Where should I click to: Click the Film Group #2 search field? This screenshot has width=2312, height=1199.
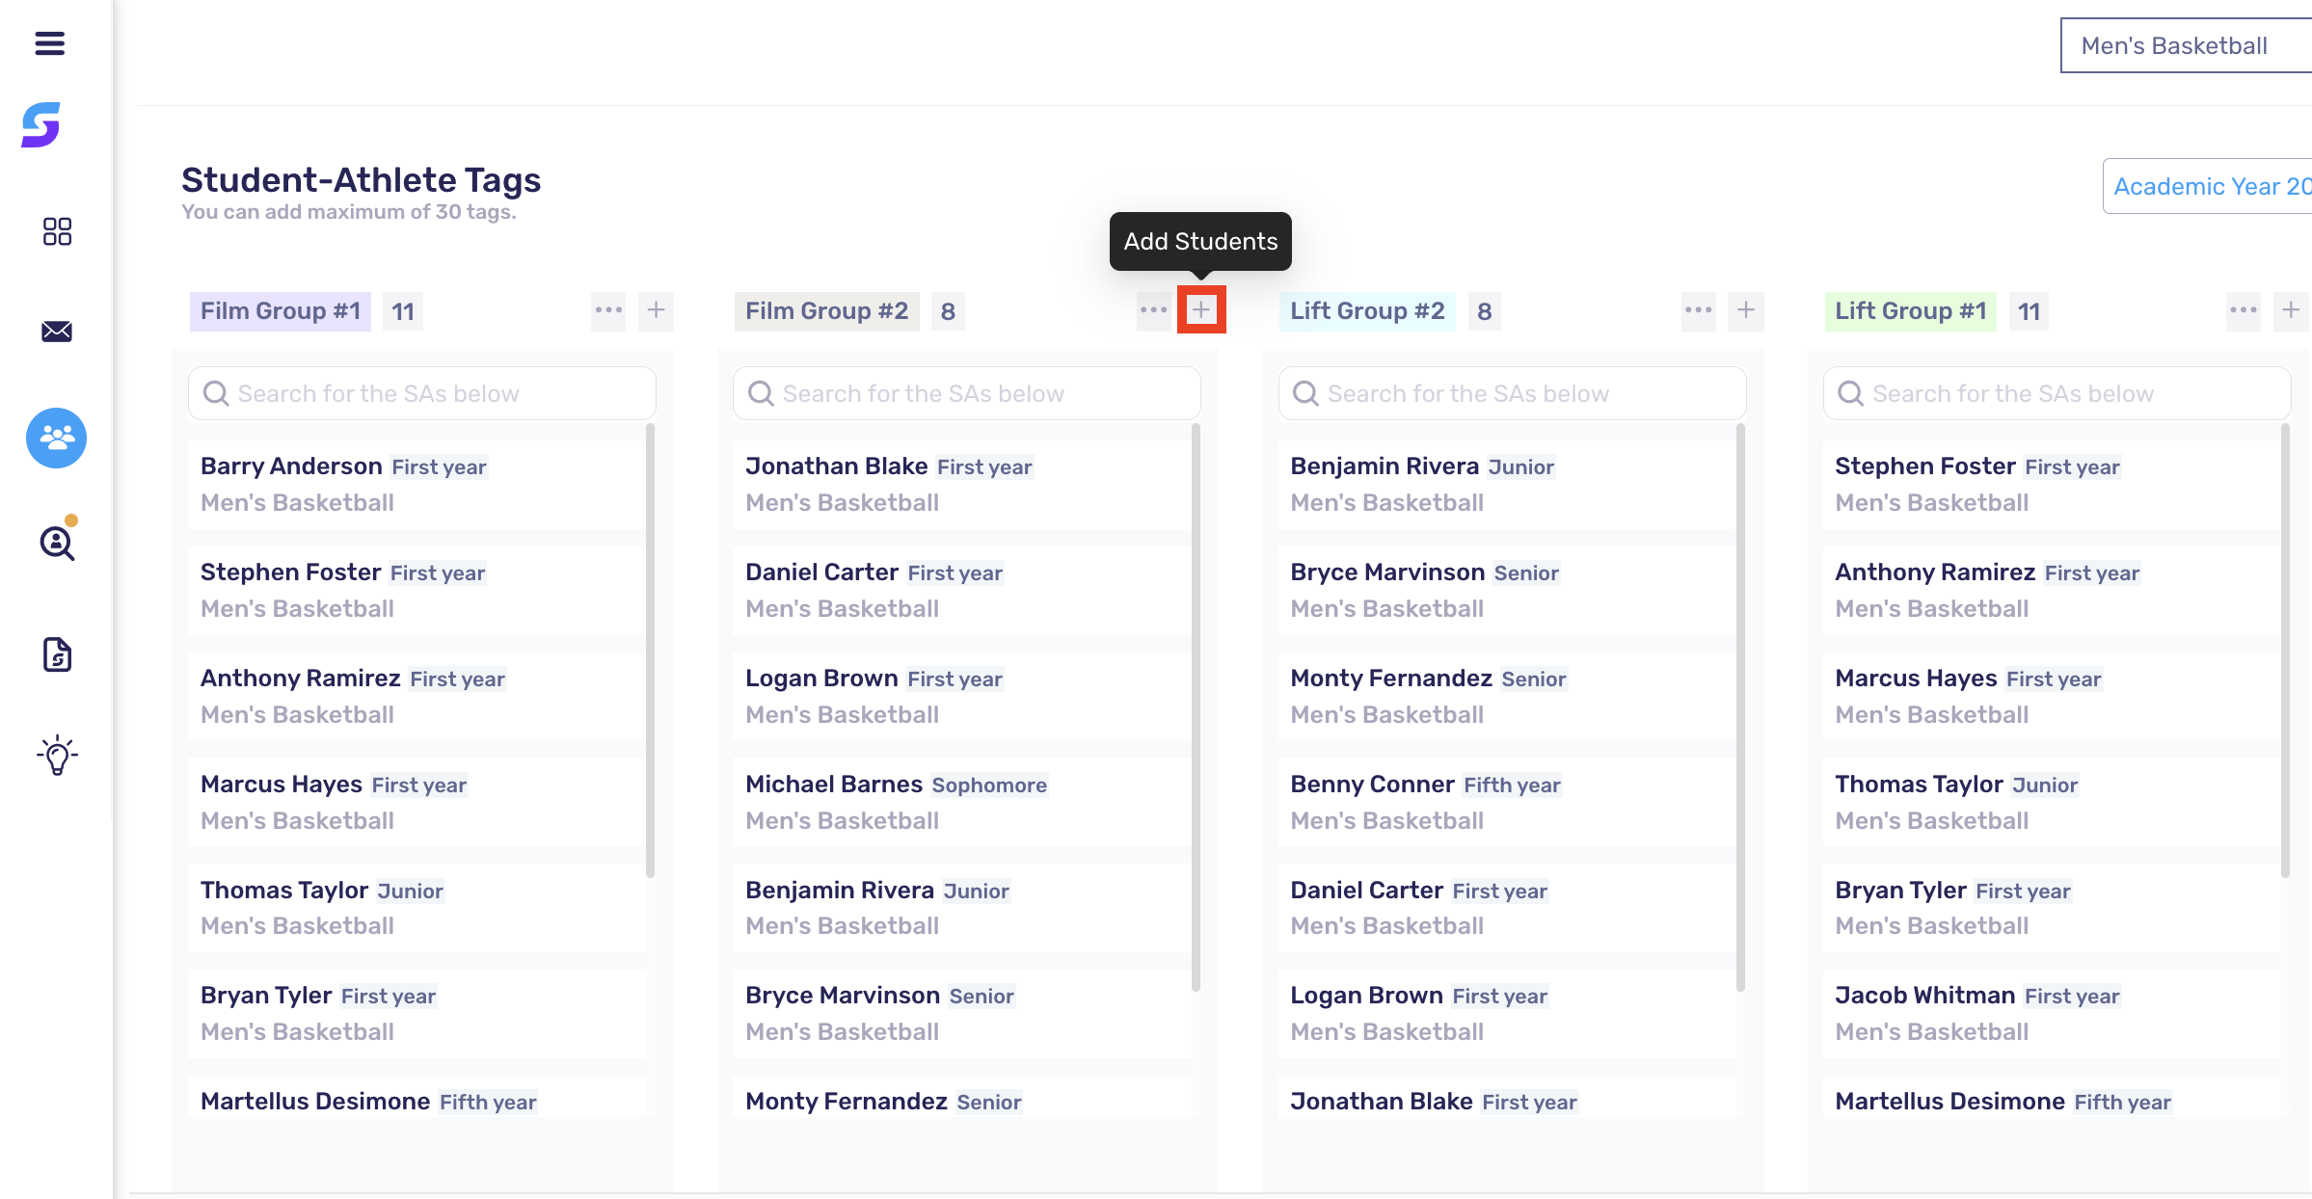967,393
